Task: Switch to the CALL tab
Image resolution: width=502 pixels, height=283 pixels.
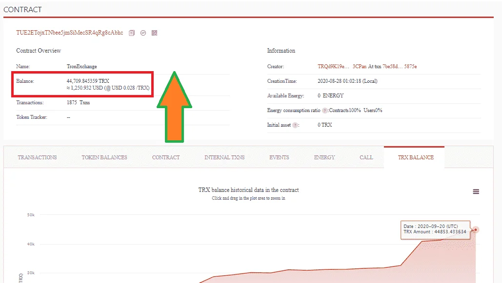Action: pos(366,157)
